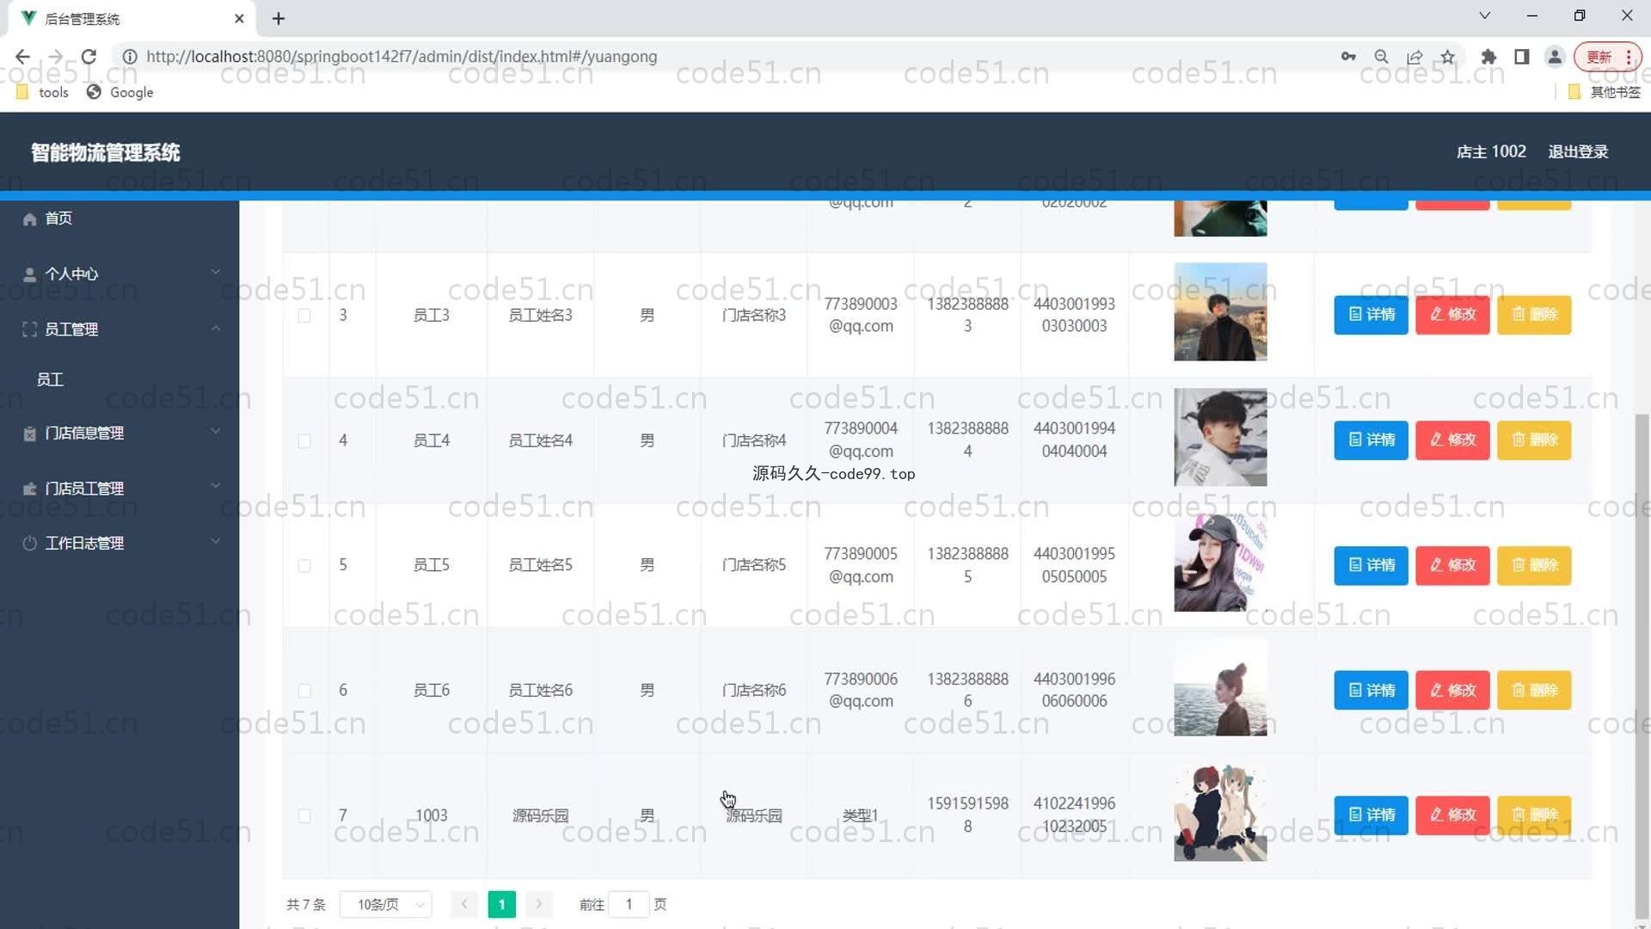Click 删除 for 员工6

tap(1534, 690)
